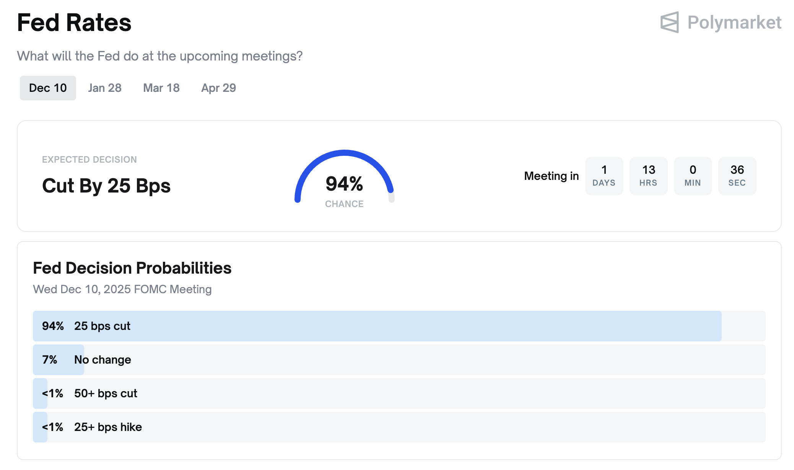Click the seconds countdown box
The height and width of the screenshot is (470, 794).
(x=737, y=176)
